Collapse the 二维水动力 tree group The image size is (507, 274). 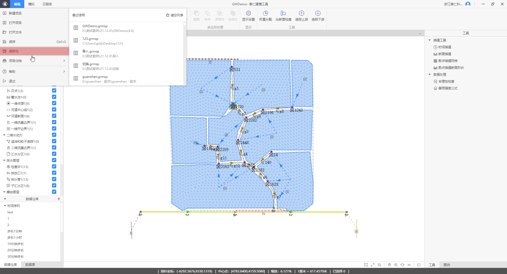[x=4, y=135]
